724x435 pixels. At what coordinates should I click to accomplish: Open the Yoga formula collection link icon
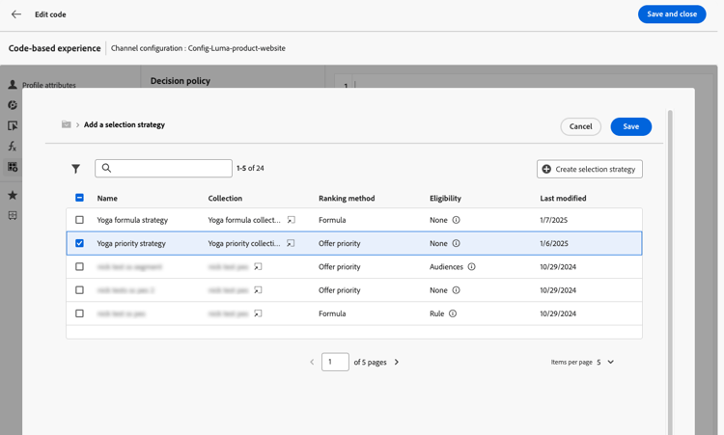pyautogui.click(x=291, y=221)
